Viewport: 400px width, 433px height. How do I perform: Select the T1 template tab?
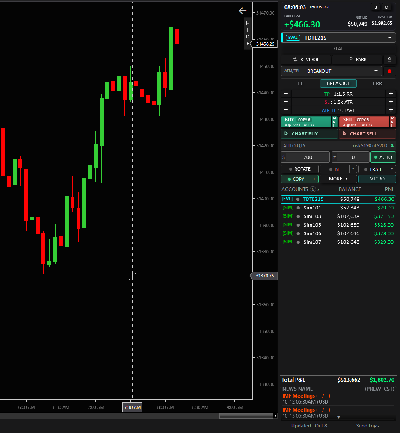click(299, 83)
